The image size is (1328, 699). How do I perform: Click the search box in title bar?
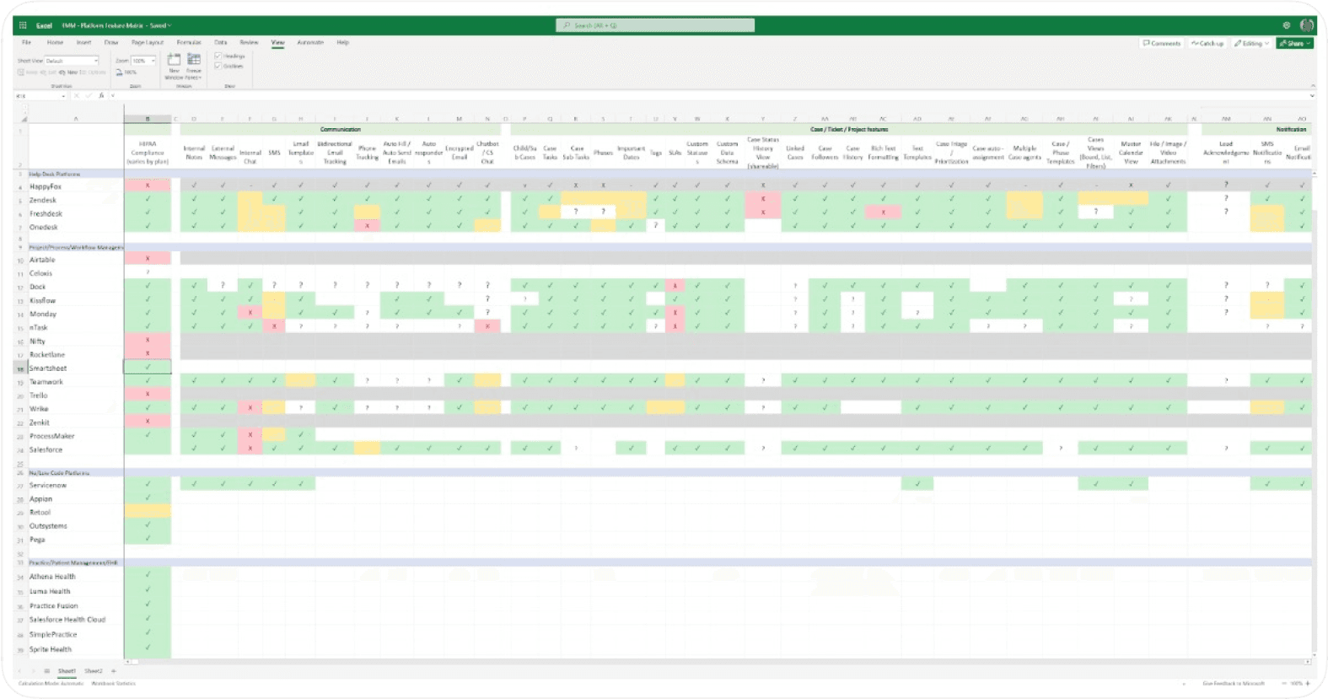point(655,25)
